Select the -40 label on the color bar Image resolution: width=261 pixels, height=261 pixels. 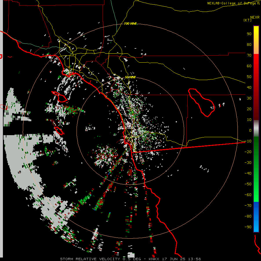point(248,173)
